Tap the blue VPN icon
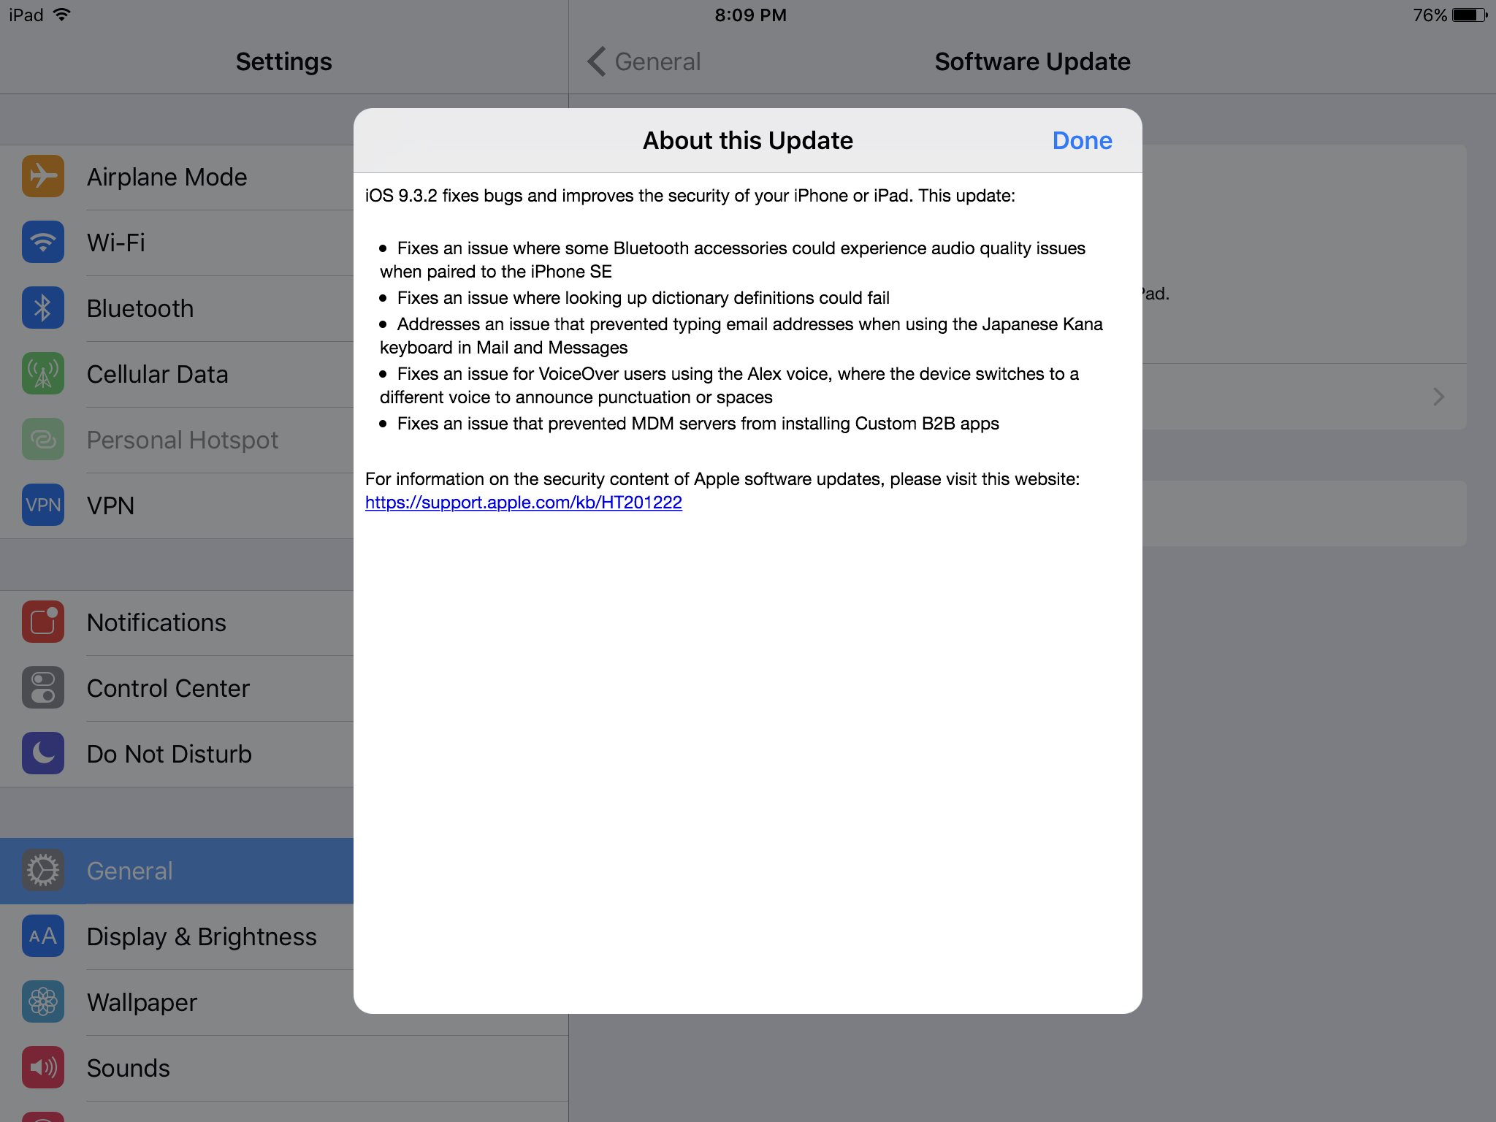Screen dimensions: 1496x1122 click(x=43, y=505)
